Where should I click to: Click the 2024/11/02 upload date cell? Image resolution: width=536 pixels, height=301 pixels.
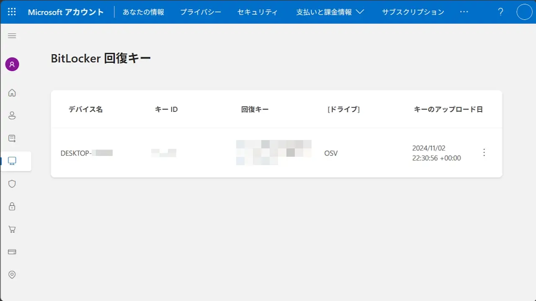click(x=436, y=153)
